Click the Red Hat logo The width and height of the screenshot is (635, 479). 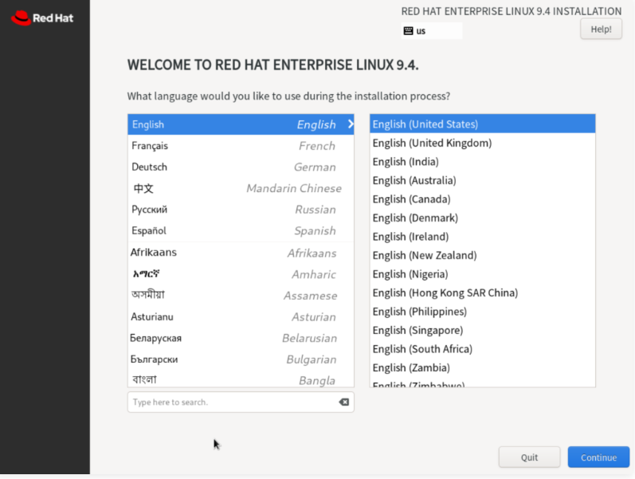pyautogui.click(x=42, y=18)
